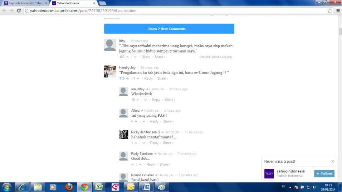Viewport: 342px width, 192px height.
Task: Upvote Ricky Jenihansen B's comment
Action: 136,143
